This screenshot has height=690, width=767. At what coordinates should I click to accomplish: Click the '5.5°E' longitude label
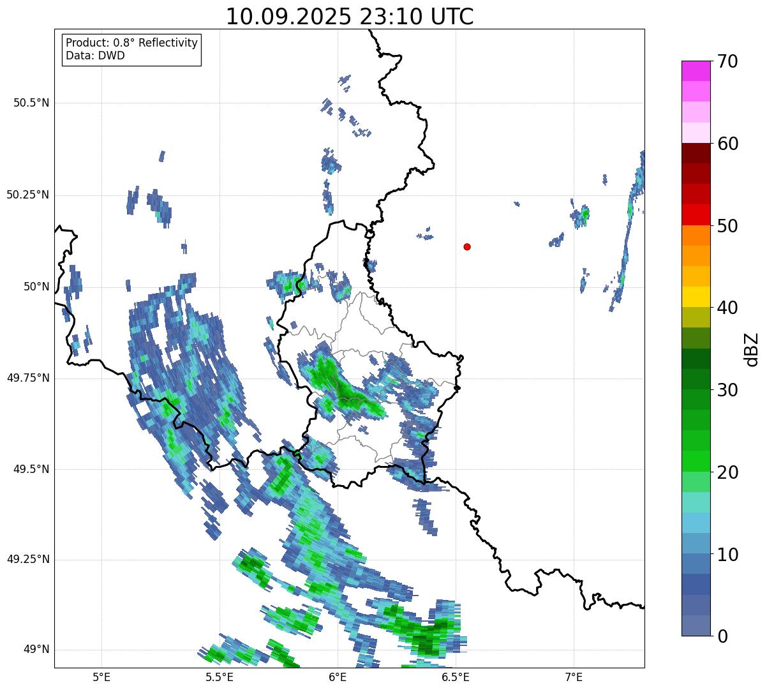coord(220,677)
